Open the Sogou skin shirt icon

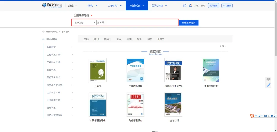tap(272, 116)
